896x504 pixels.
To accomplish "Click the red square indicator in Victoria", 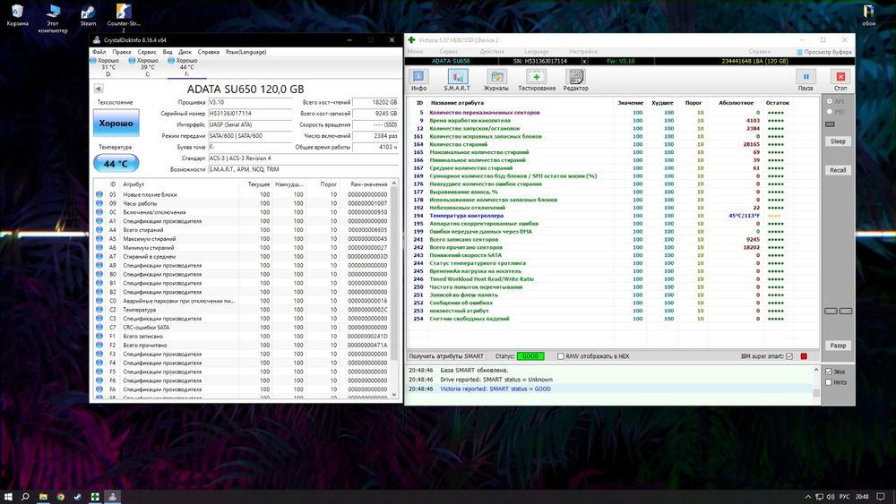I will click(x=804, y=356).
